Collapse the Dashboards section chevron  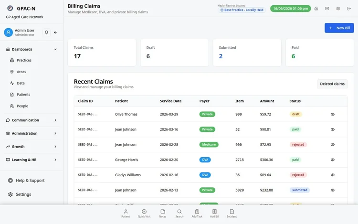click(55, 49)
